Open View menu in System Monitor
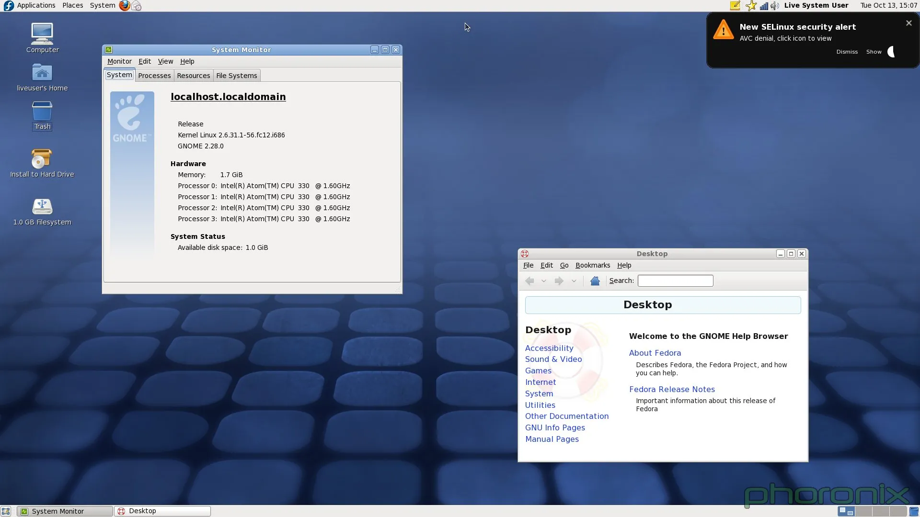 coord(165,61)
